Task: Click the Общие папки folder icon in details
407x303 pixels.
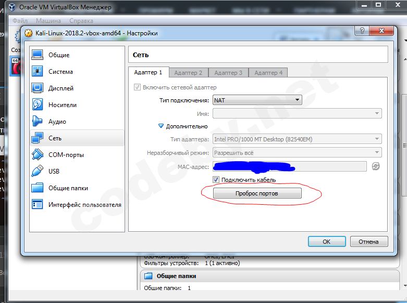Action: coord(148,276)
